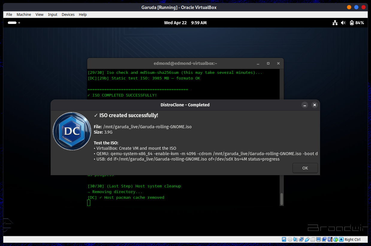Click the VirtualBox network adapter status icon
The image size is (371, 246).
tap(301, 239)
